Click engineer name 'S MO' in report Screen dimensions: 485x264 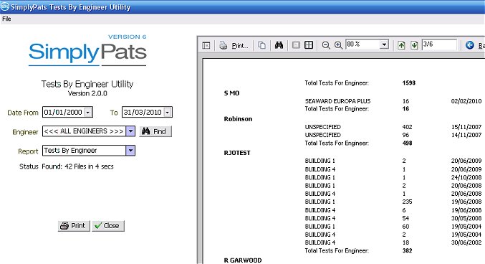(x=231, y=93)
